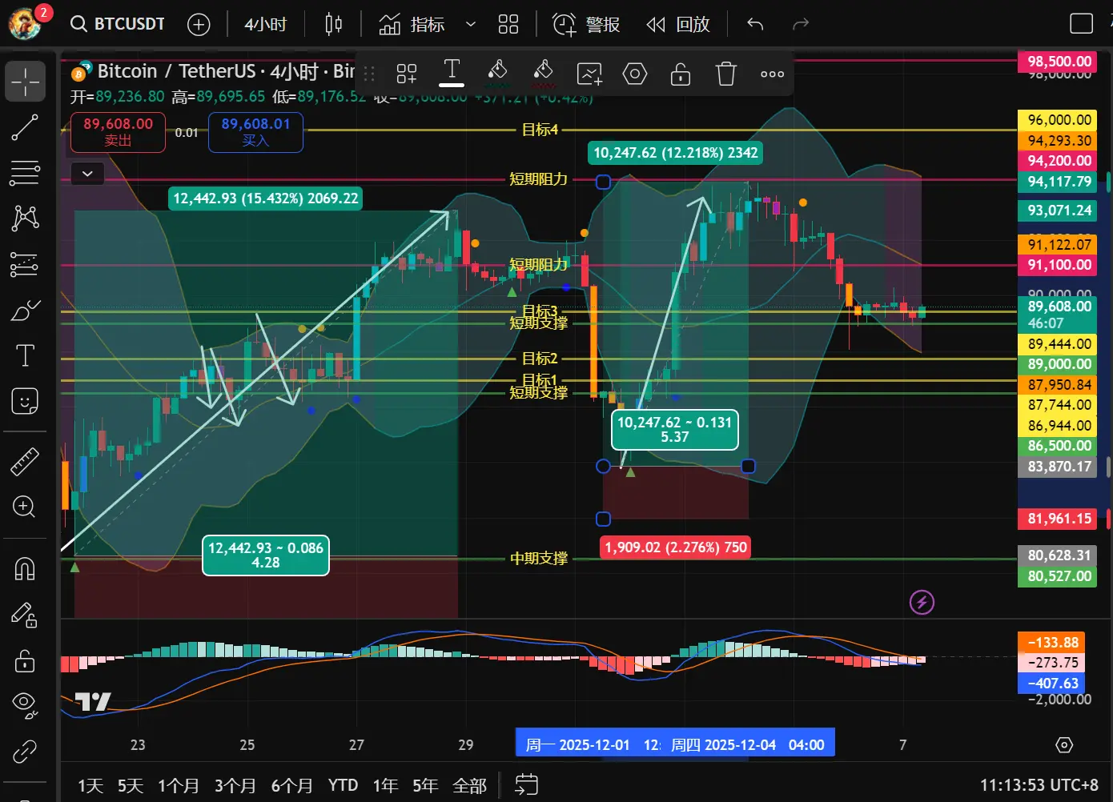
Task: Click the square layout icon at top right
Action: click(x=1082, y=24)
